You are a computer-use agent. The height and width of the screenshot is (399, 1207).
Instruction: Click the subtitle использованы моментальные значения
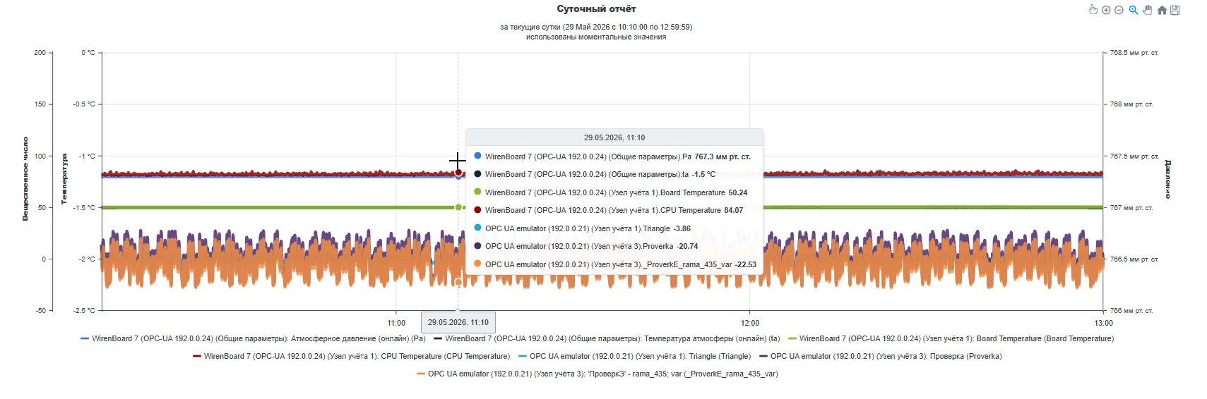coord(596,37)
